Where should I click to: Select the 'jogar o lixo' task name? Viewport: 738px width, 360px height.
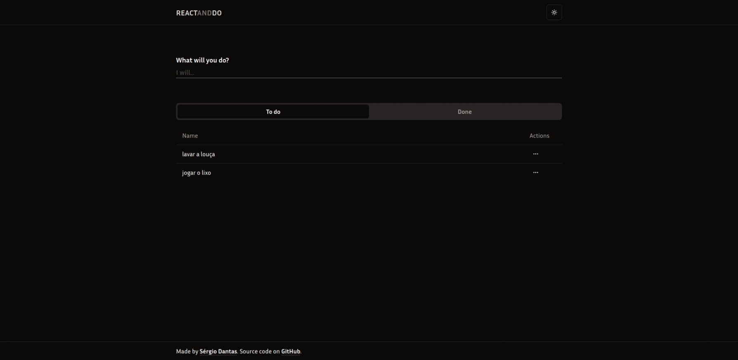click(x=196, y=173)
